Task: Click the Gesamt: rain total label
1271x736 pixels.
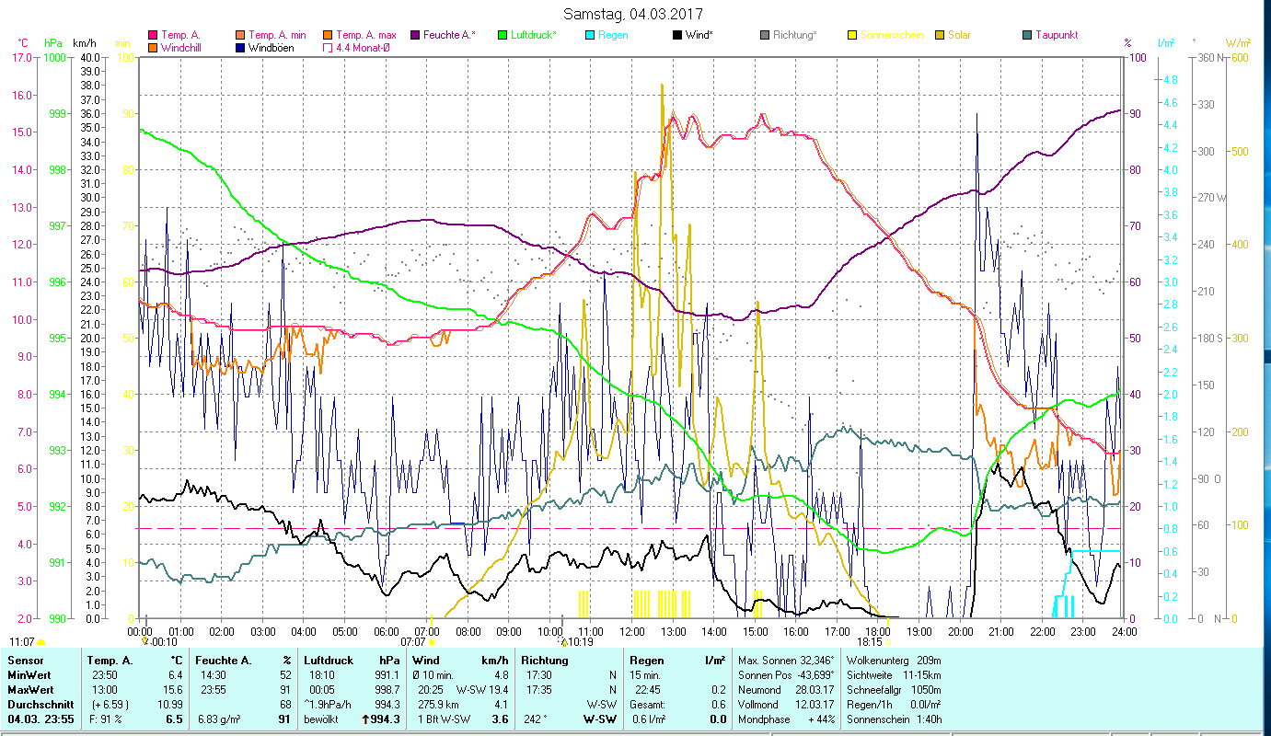Action: tap(649, 705)
